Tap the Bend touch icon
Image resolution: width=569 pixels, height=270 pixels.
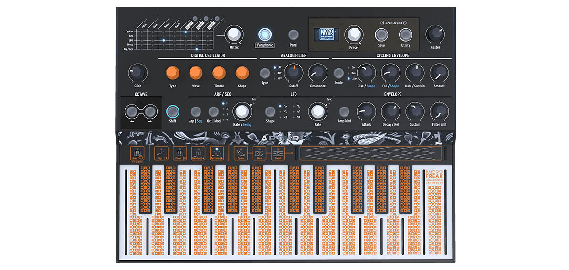tap(277, 153)
